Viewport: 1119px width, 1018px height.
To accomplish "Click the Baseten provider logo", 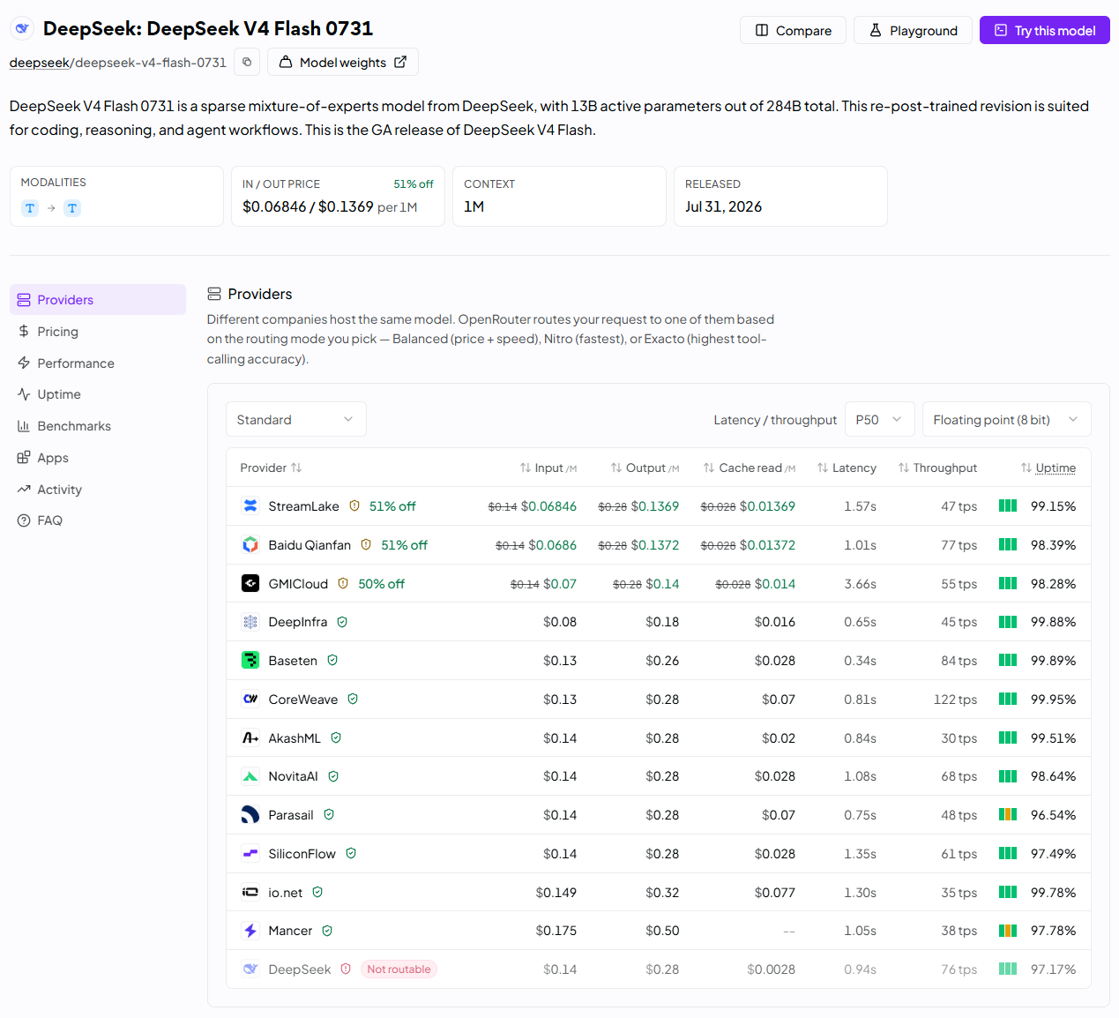I will click(250, 661).
